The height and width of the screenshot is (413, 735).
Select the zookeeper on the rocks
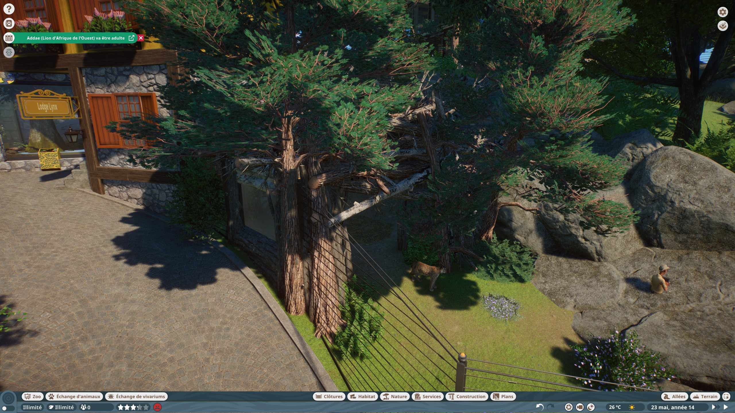click(660, 279)
